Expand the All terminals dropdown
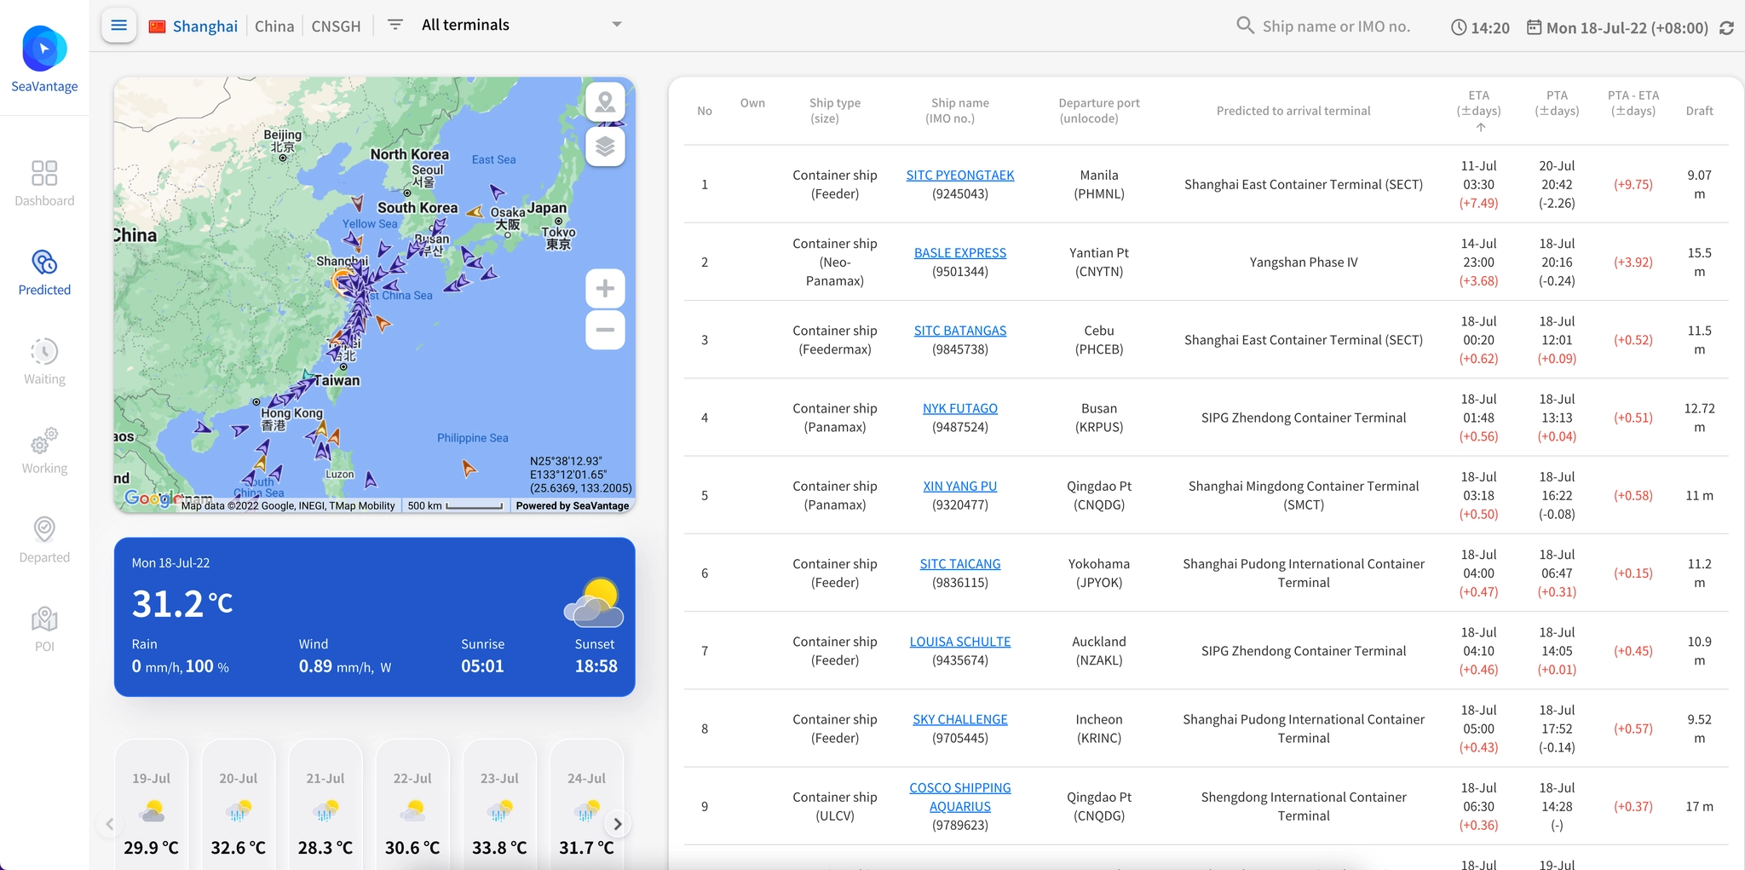Viewport: 1745px width, 870px height. point(521,25)
